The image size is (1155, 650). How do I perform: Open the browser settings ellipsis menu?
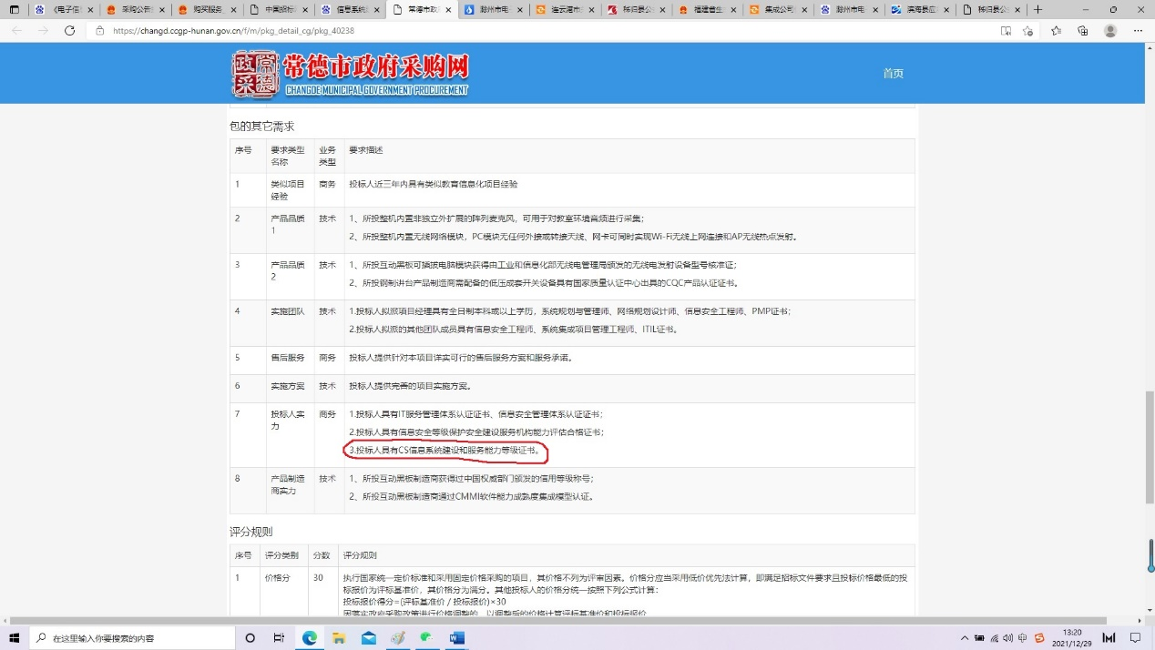(x=1138, y=30)
